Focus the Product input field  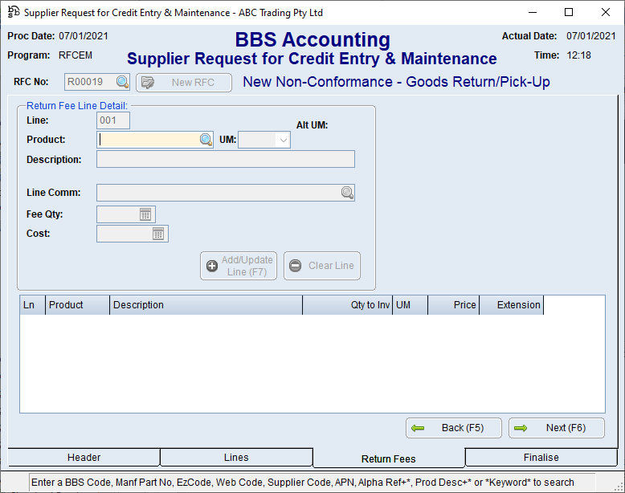tap(148, 140)
